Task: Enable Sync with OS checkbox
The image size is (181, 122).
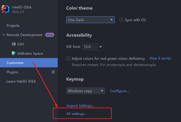Action: coord(121,20)
